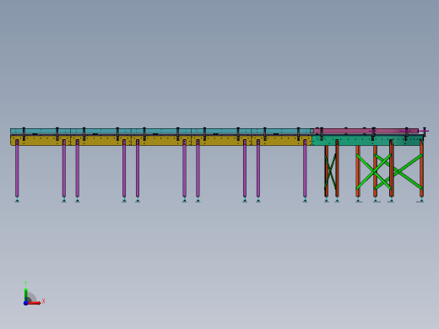Select the narrow green X brace between first orange legs
The width and height of the screenshot is (439, 329).
point(330,171)
